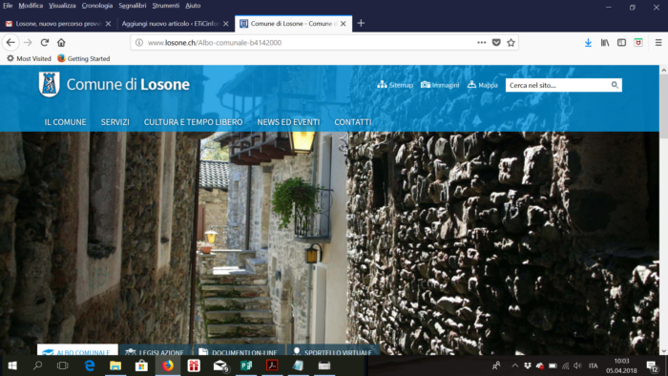Open the Firefox hamburger menu
Image resolution: width=668 pixels, height=376 pixels.
coord(658,43)
